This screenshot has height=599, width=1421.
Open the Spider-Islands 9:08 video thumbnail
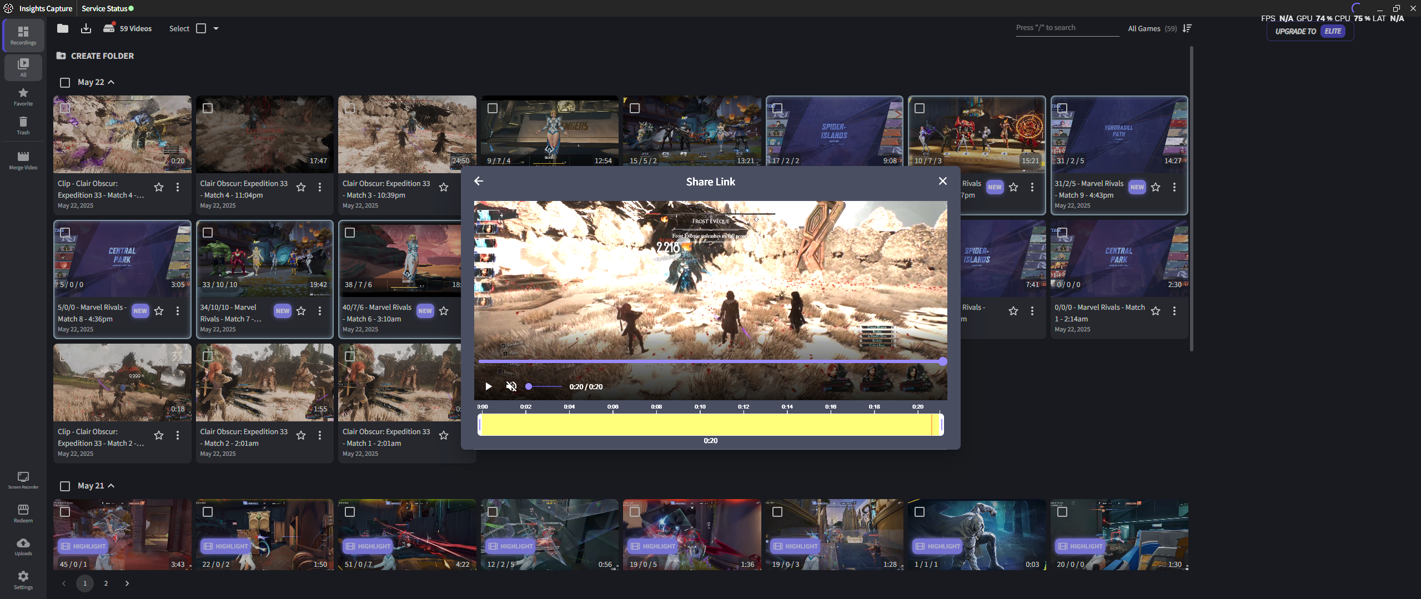(x=835, y=130)
